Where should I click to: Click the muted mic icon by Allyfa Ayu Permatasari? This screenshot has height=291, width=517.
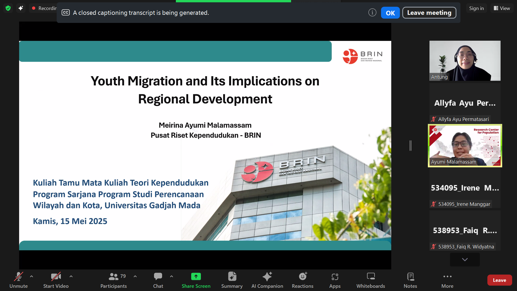coord(433,119)
